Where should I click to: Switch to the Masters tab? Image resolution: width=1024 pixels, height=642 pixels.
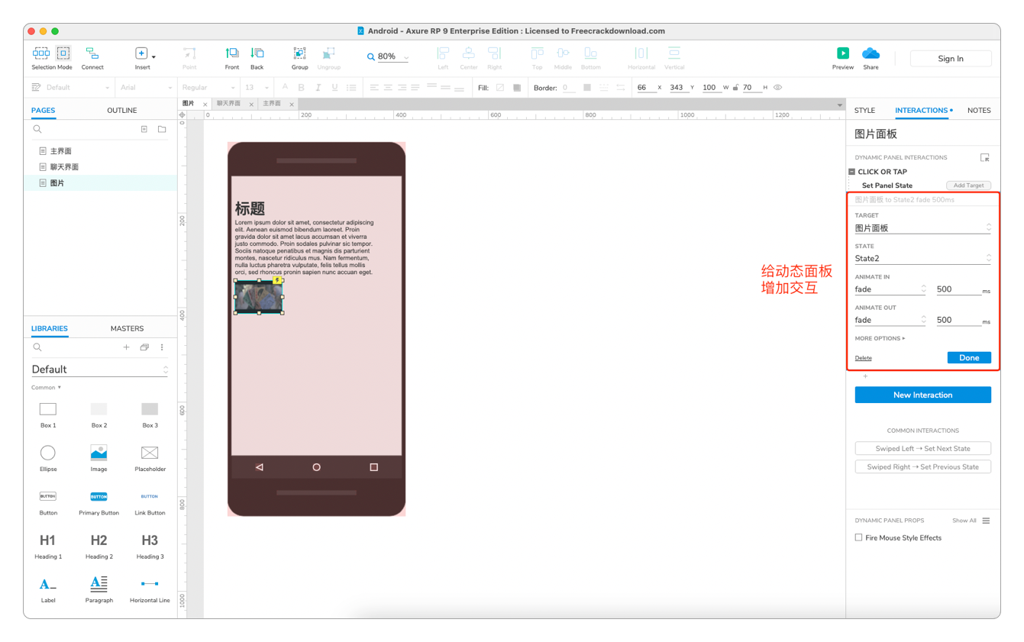click(127, 328)
